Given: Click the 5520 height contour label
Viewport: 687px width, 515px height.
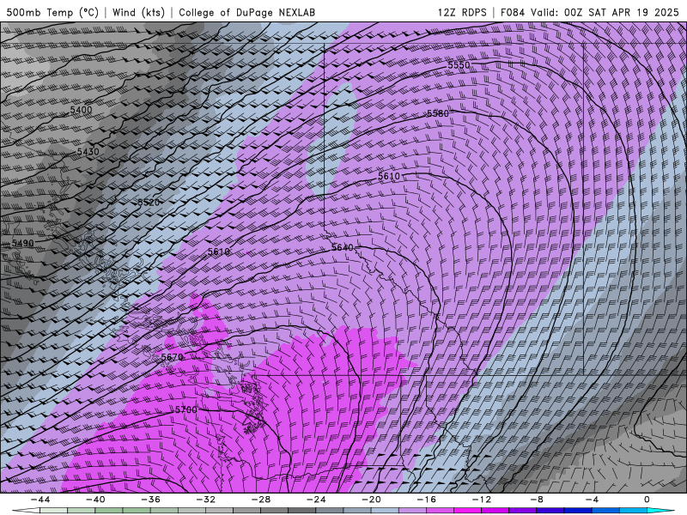Looking at the screenshot, I should [x=149, y=203].
